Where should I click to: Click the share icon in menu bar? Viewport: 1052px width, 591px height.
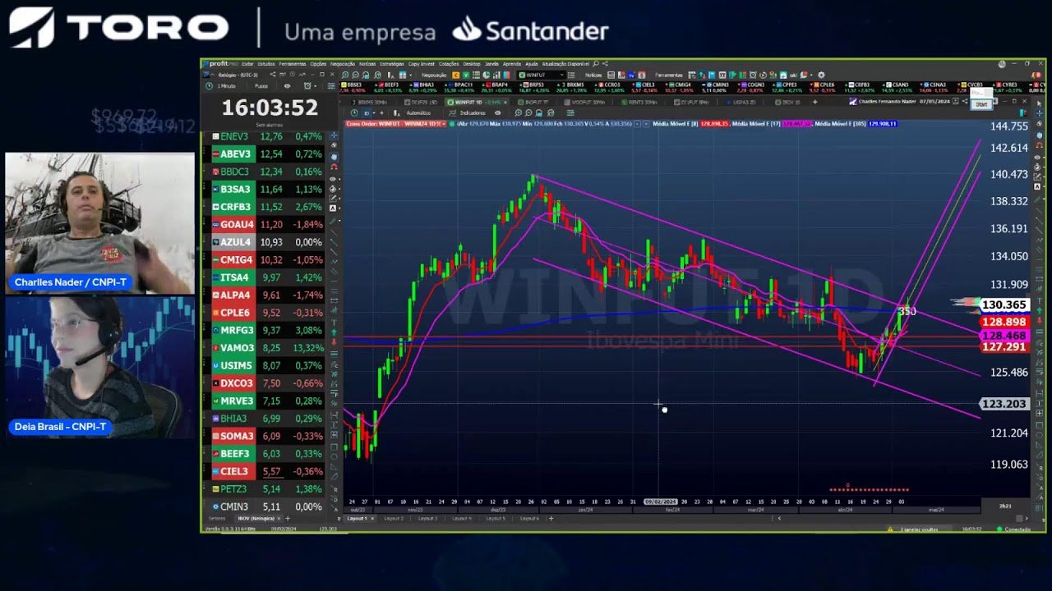pyautogui.click(x=605, y=64)
